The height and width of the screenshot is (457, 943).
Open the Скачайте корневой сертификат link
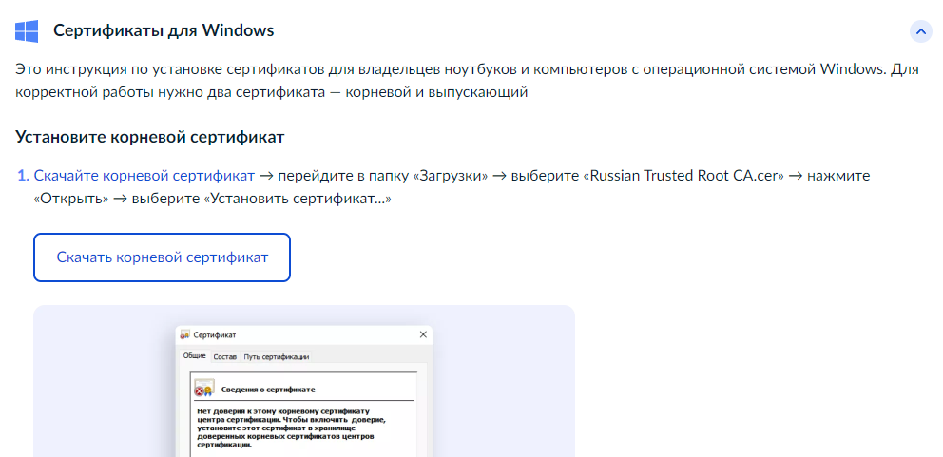click(144, 176)
